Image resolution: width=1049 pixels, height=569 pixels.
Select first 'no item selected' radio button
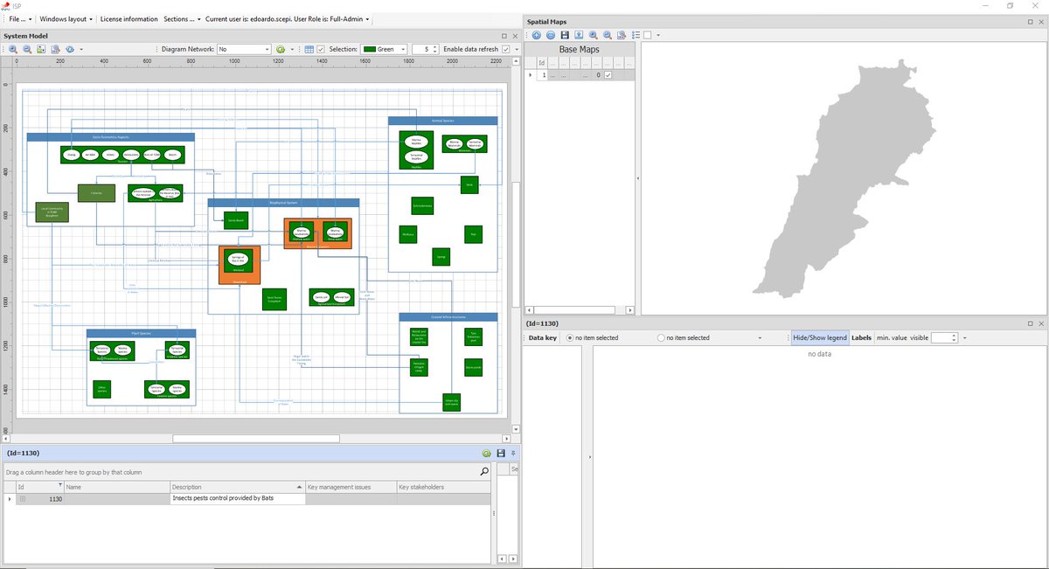[570, 337]
